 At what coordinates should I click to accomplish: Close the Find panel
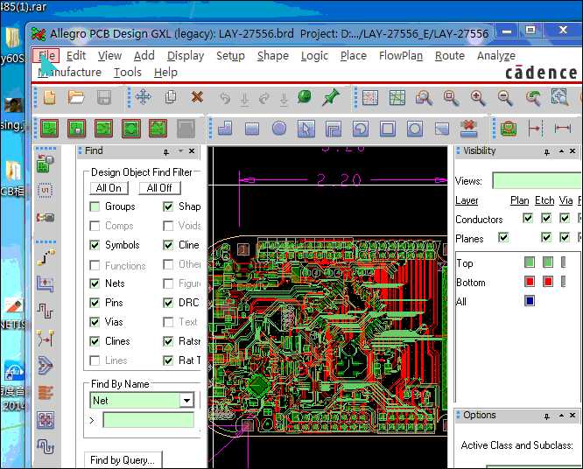pos(192,150)
